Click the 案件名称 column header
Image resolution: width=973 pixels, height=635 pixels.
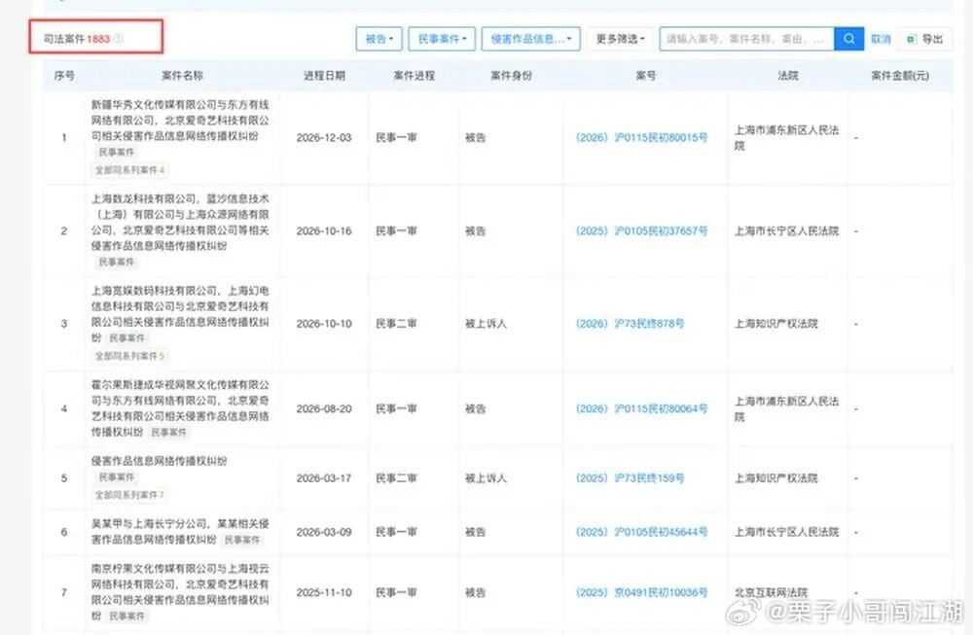[182, 76]
